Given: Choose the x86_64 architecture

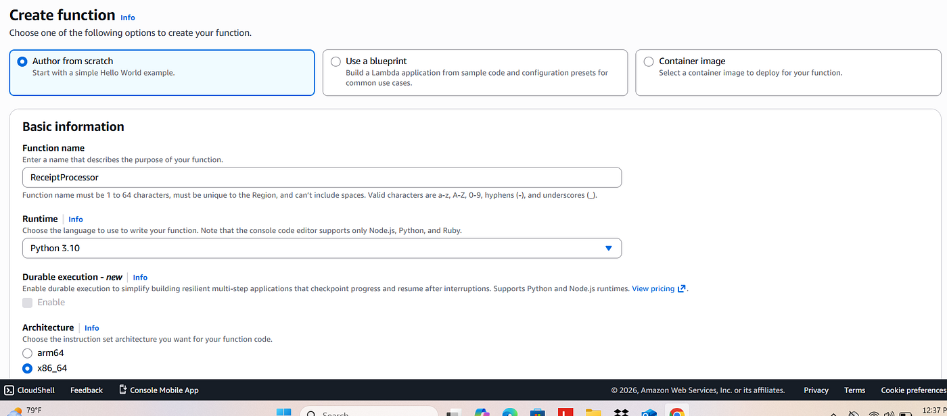Looking at the screenshot, I should pos(28,369).
